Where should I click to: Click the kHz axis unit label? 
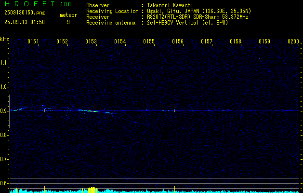pos(4,39)
